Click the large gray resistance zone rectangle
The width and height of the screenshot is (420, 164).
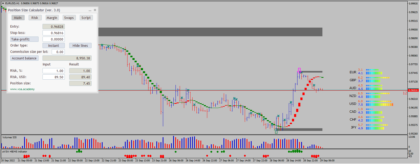210,32
